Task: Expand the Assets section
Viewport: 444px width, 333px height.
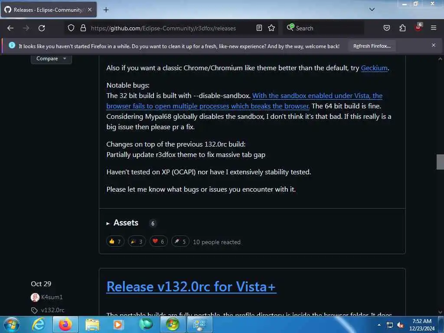Action: pyautogui.click(x=122, y=223)
